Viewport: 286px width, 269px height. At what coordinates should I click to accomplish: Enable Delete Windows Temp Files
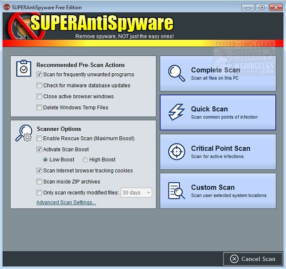(39, 107)
